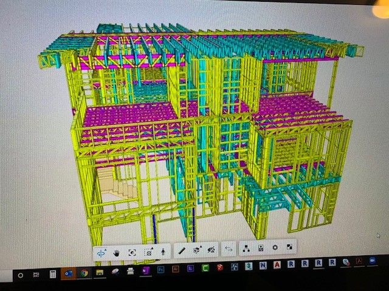The width and height of the screenshot is (389, 291).
Task: Open the Camera interactions tool
Action: pyautogui.click(x=148, y=252)
